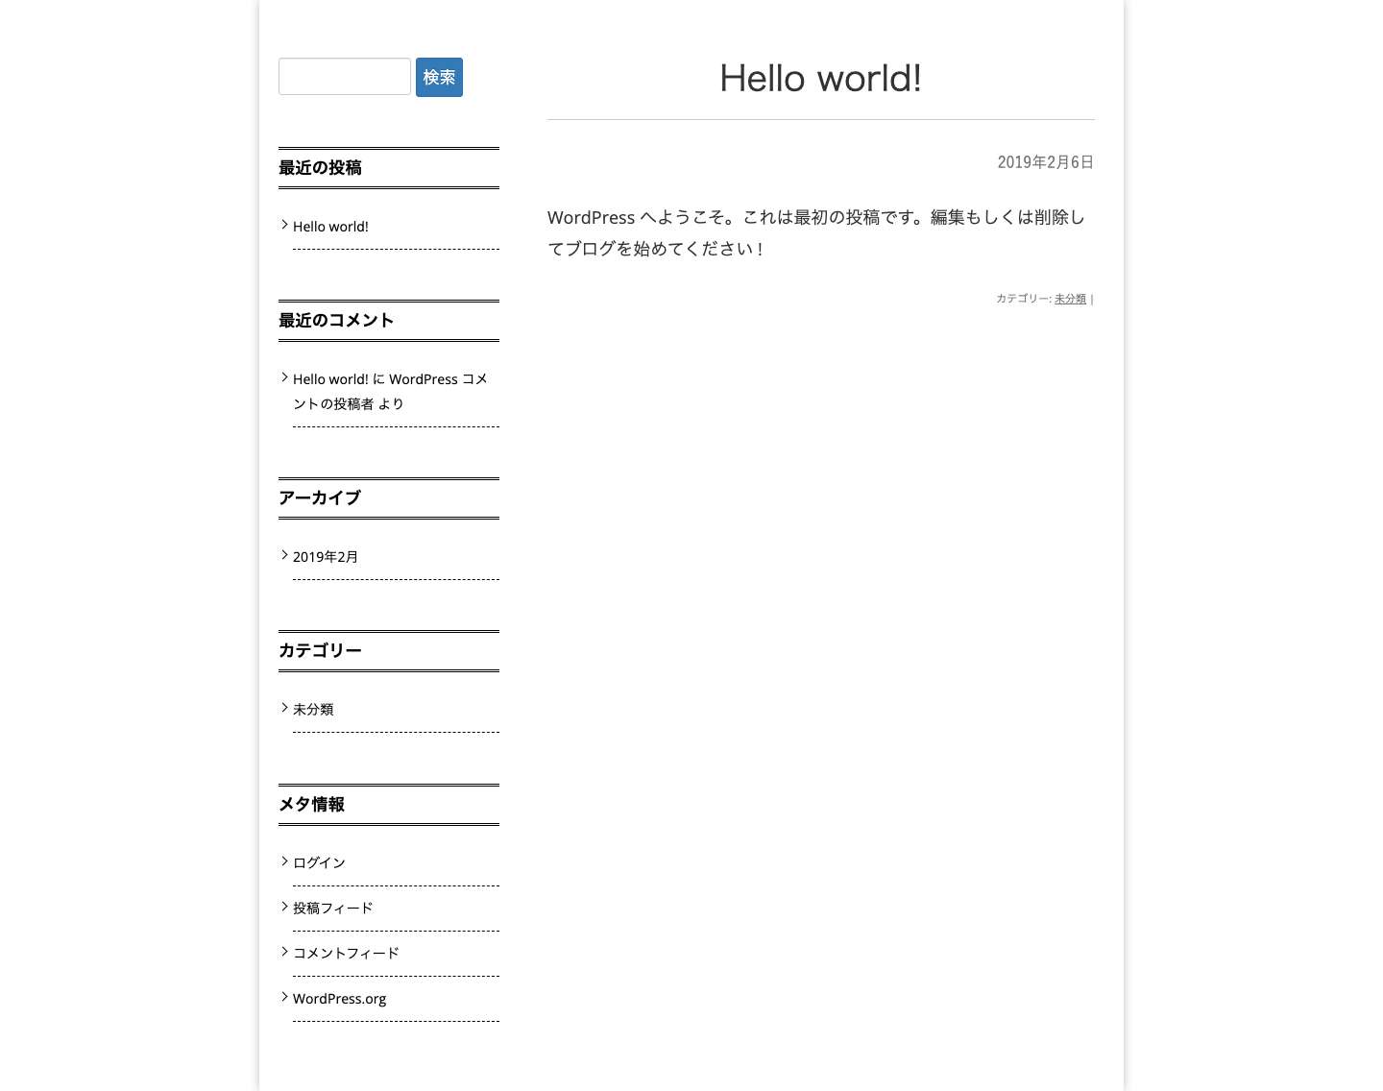Open the 2019年2月 archive page
Screen dimensions: 1383x1091
325,556
